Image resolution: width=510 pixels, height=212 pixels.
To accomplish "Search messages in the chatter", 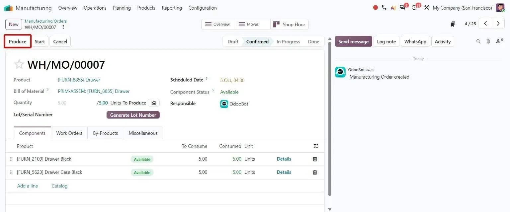I will [x=478, y=41].
